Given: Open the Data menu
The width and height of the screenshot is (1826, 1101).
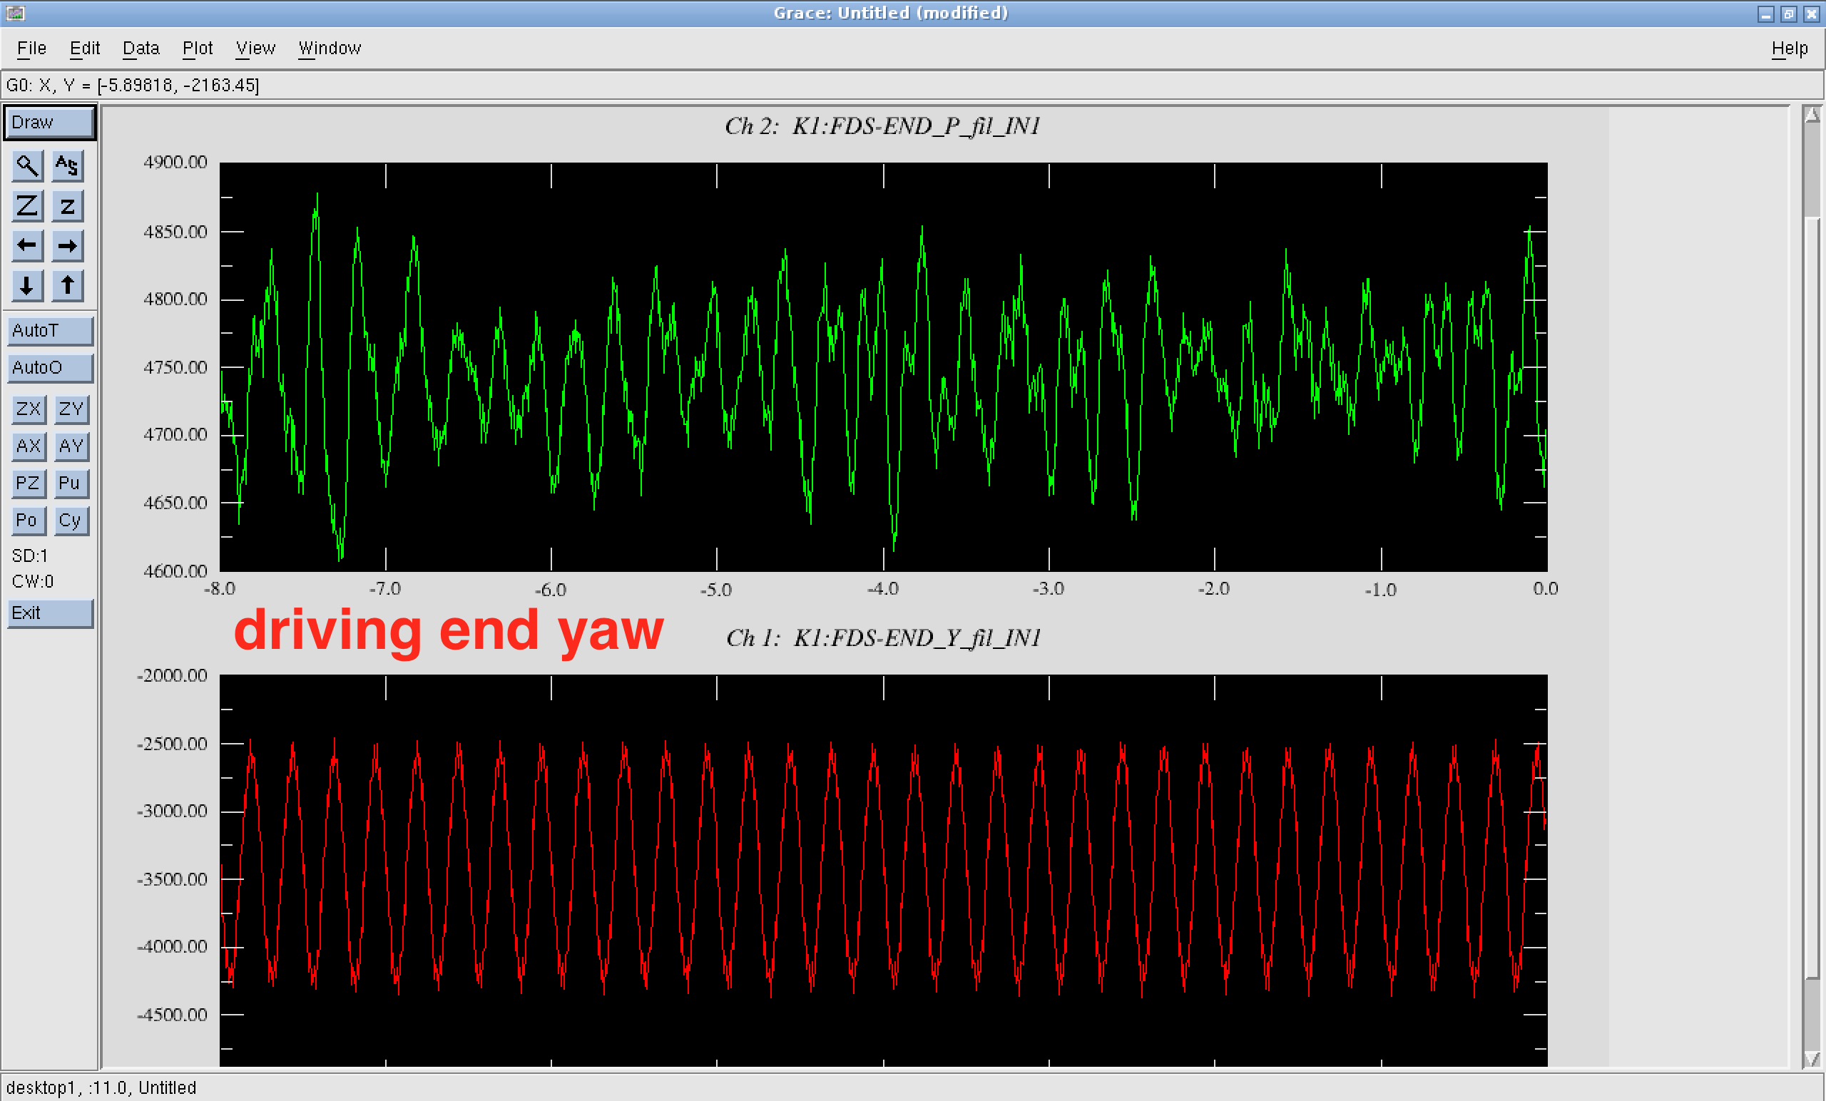Looking at the screenshot, I should tap(141, 48).
